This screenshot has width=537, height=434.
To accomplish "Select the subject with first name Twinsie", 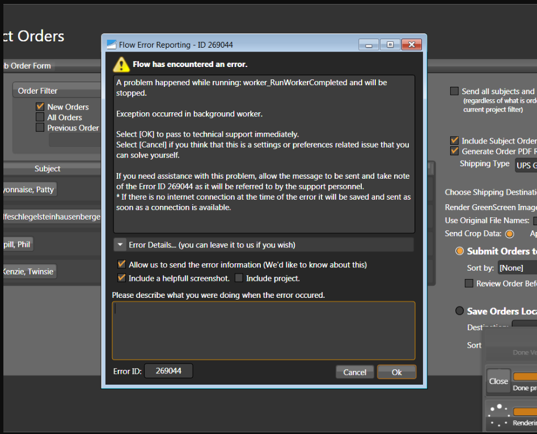I will (29, 271).
